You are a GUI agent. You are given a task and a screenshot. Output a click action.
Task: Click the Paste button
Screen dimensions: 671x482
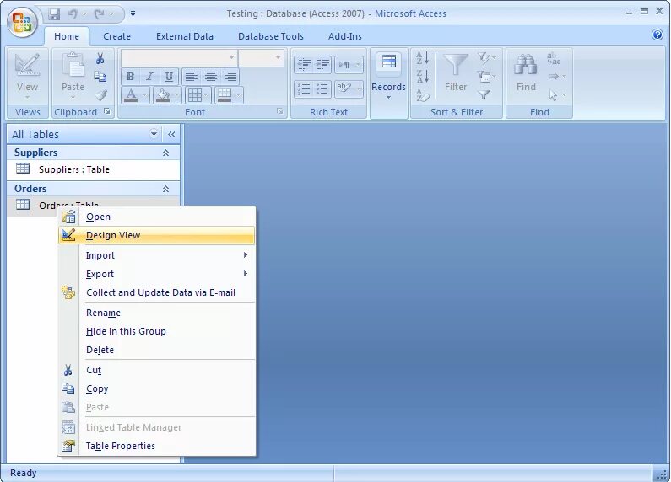[x=73, y=77]
